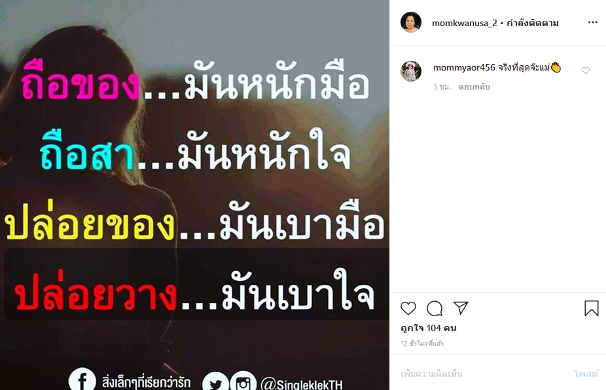Visit the momkwanusa_2 username link
The image size is (606, 390).
[465, 23]
